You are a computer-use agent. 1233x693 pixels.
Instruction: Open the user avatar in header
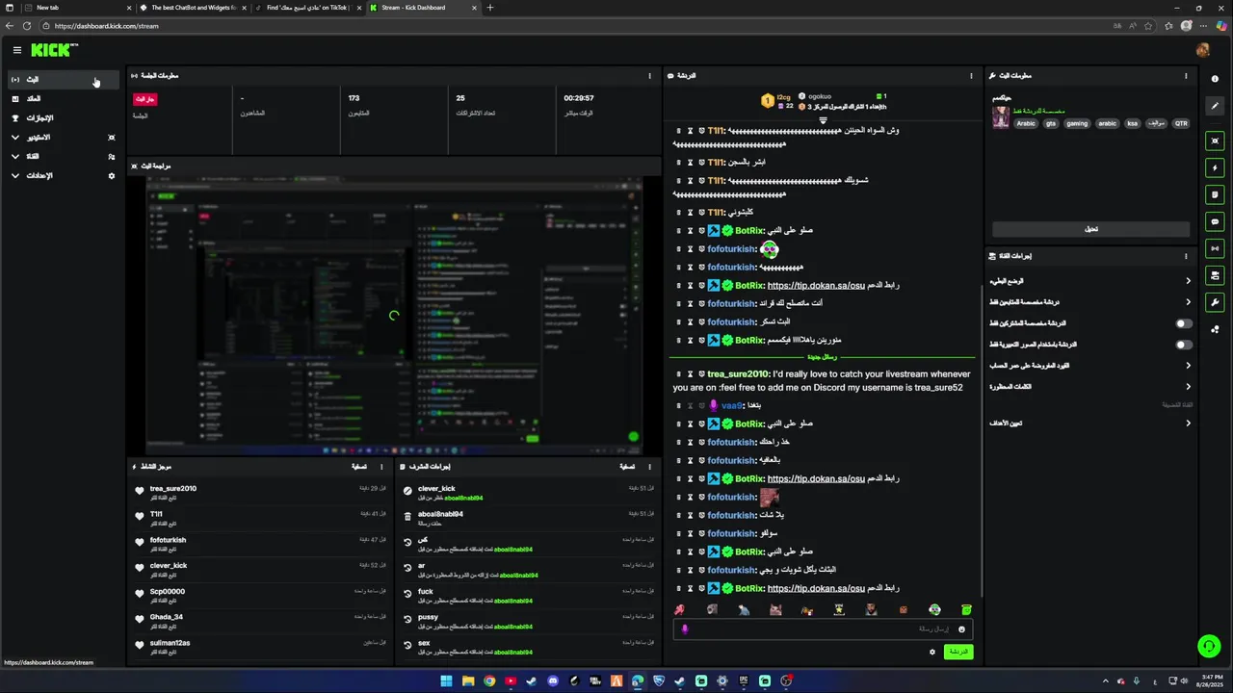tap(1202, 50)
